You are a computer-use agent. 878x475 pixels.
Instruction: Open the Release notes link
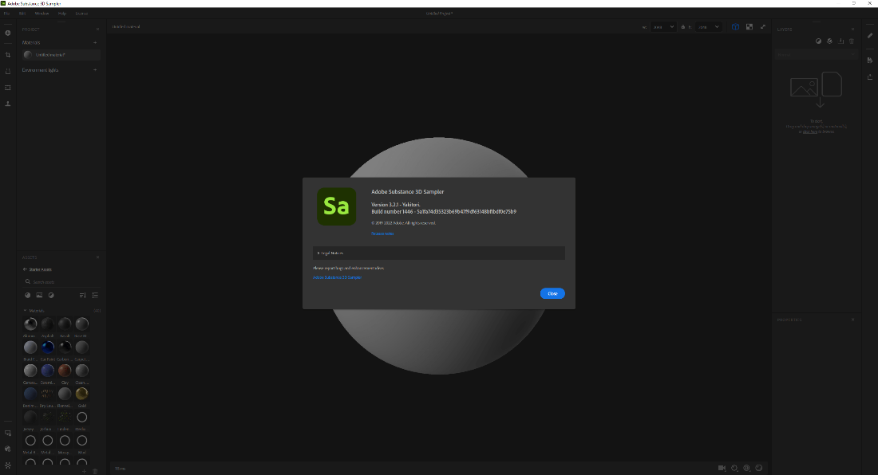click(x=382, y=234)
